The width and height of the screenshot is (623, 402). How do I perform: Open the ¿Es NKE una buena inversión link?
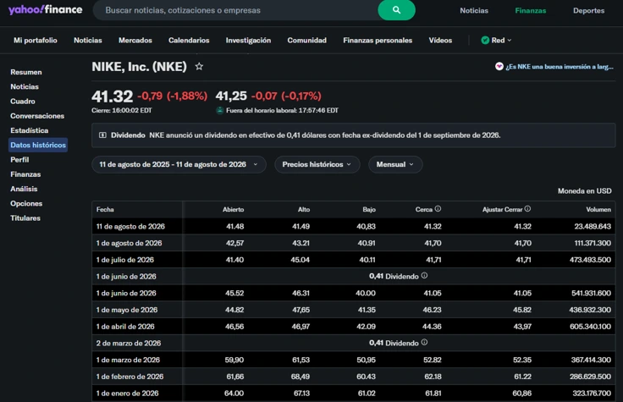559,67
